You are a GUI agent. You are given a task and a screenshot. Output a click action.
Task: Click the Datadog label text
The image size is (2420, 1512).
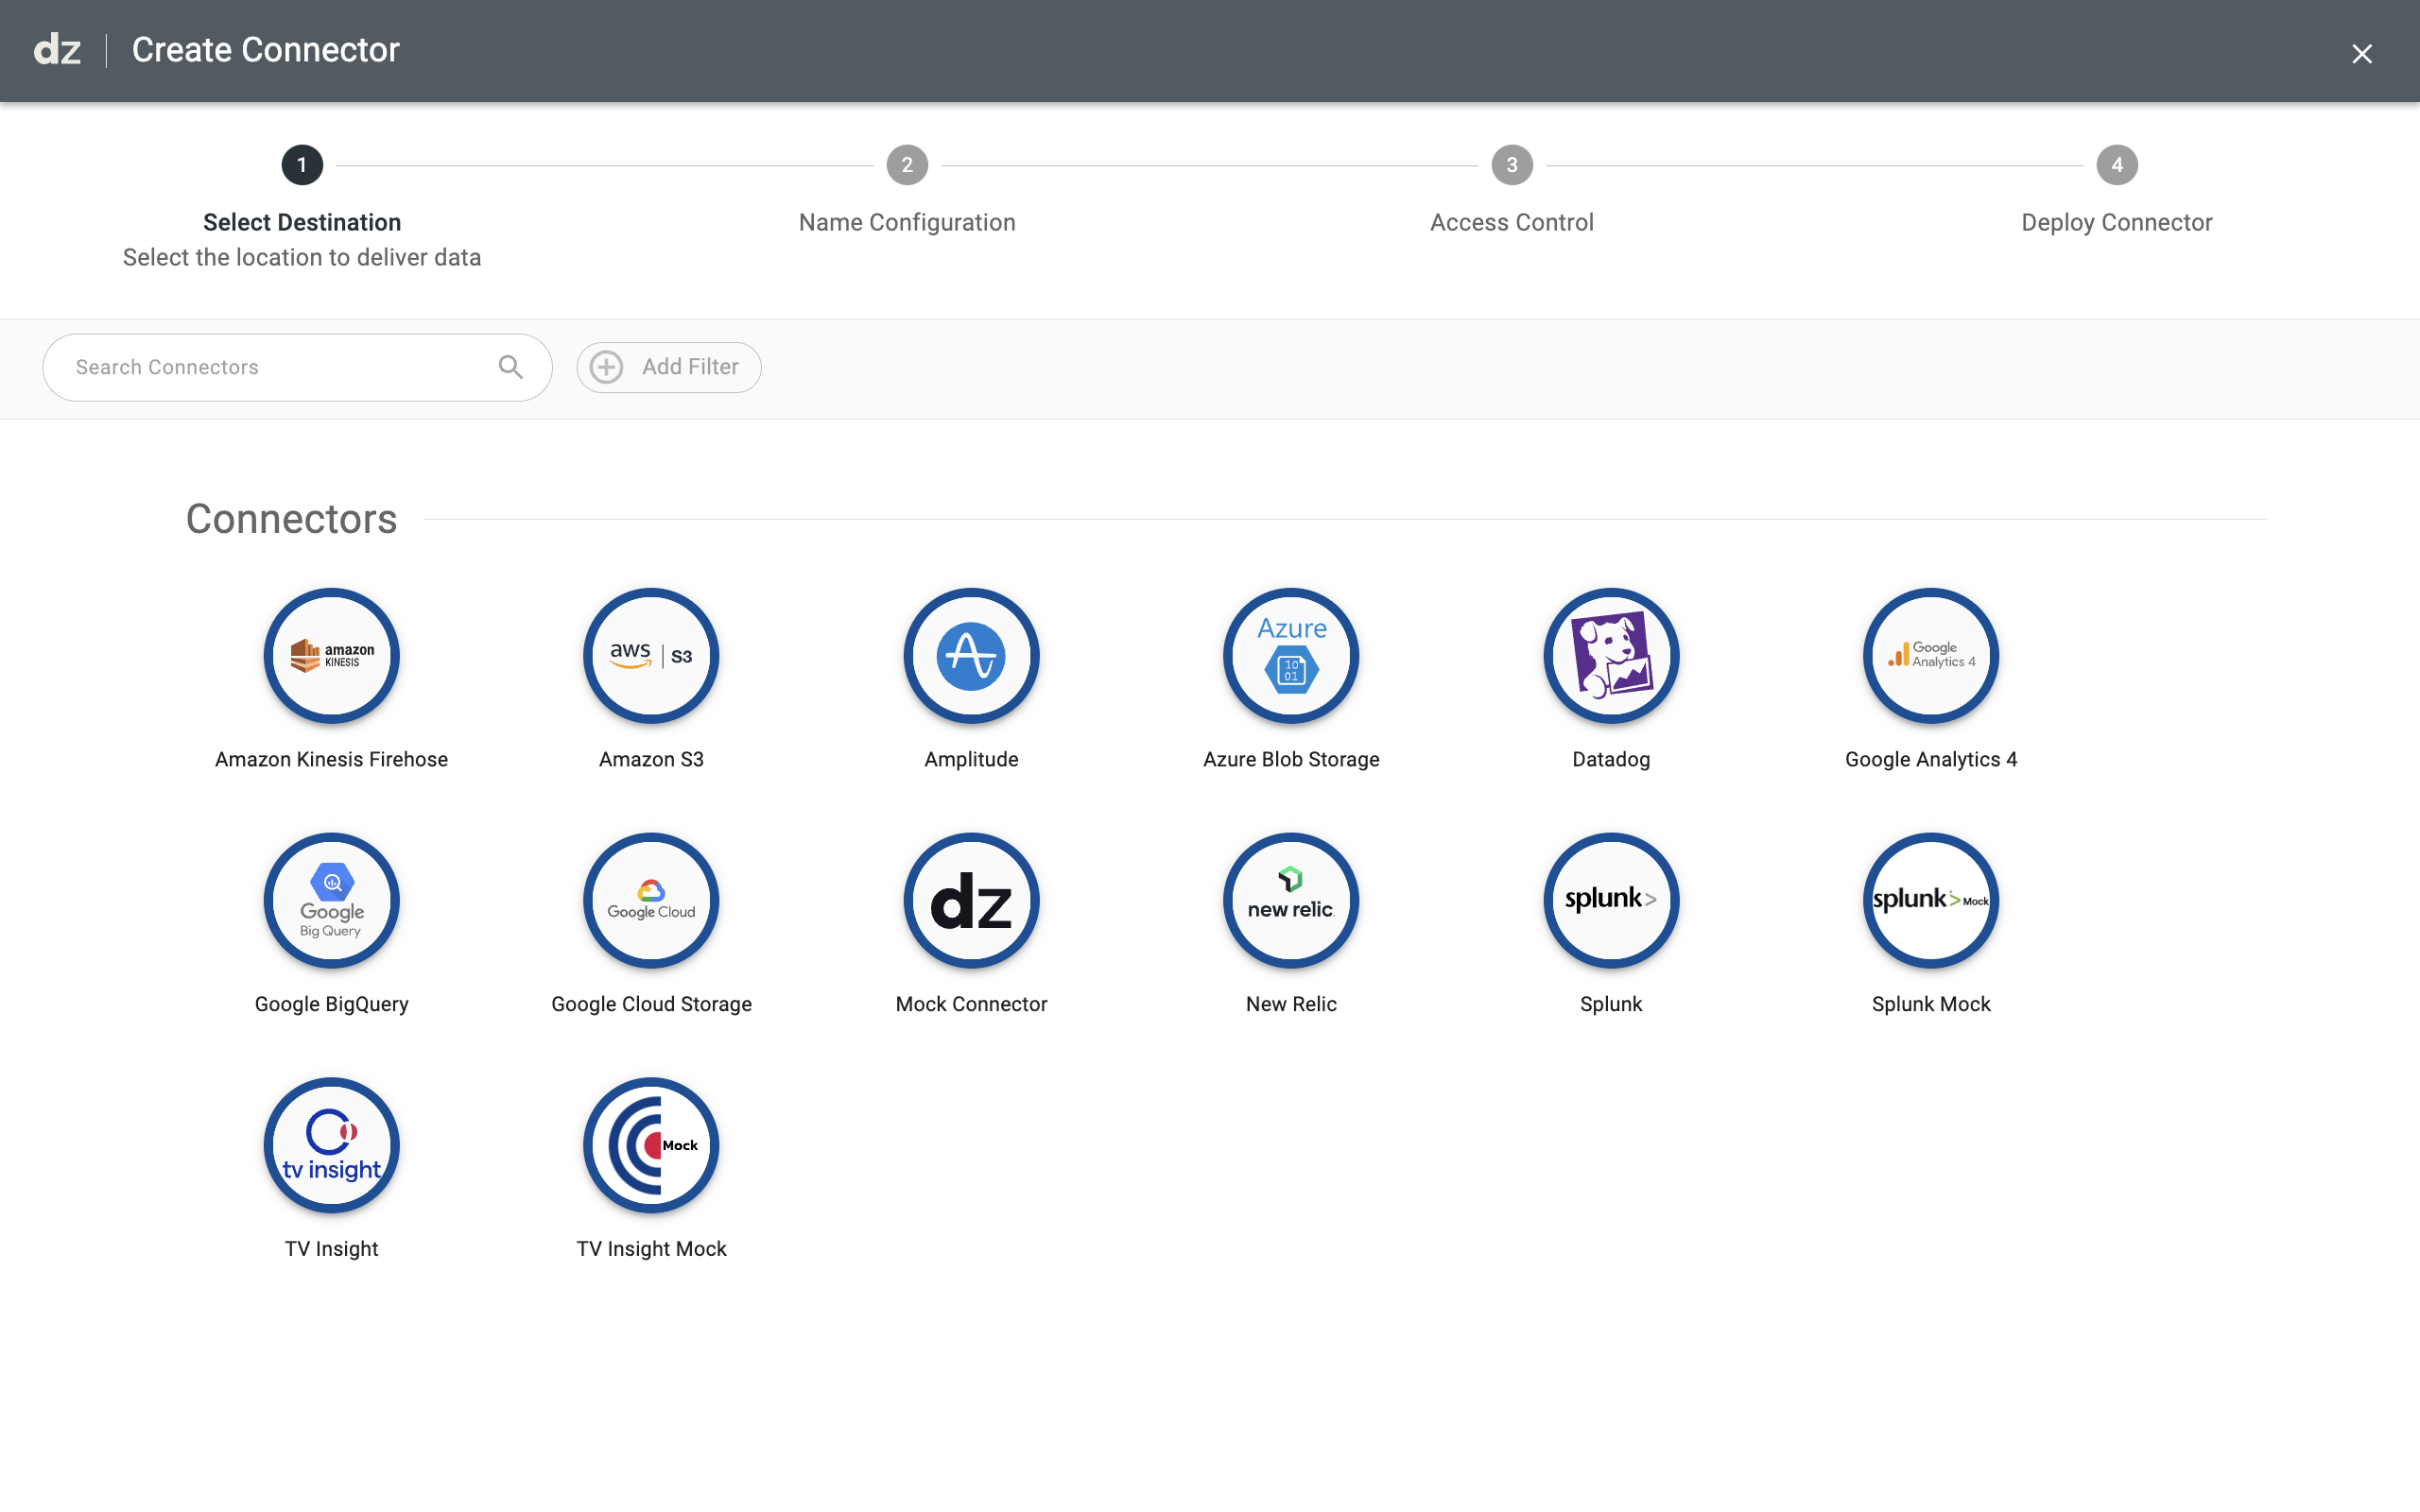1611,759
